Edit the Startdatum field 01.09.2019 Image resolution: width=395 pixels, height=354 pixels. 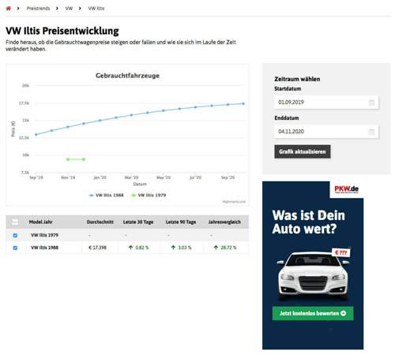click(x=326, y=102)
